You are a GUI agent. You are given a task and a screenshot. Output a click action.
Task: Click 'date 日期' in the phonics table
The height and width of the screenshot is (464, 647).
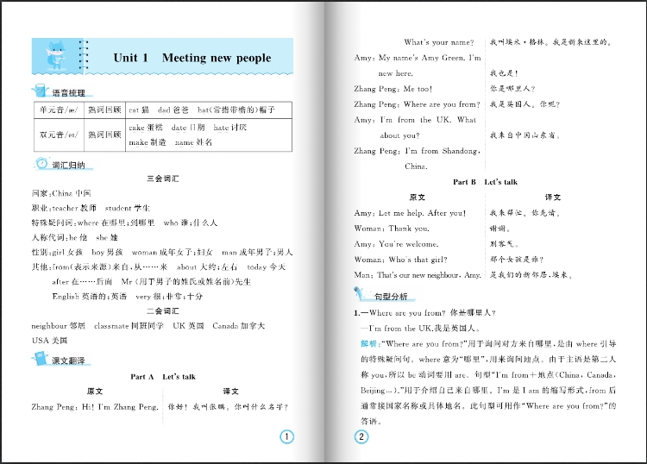[188, 128]
